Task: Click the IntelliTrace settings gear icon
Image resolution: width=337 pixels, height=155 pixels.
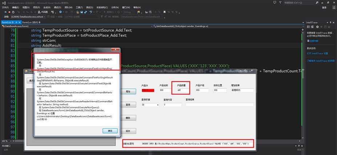Action: [x=317, y=27]
